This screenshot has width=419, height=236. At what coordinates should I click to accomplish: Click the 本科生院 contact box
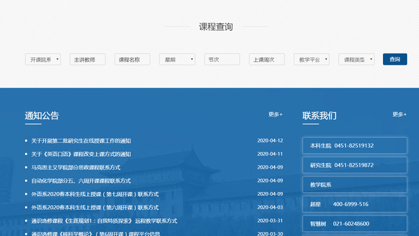click(355, 145)
